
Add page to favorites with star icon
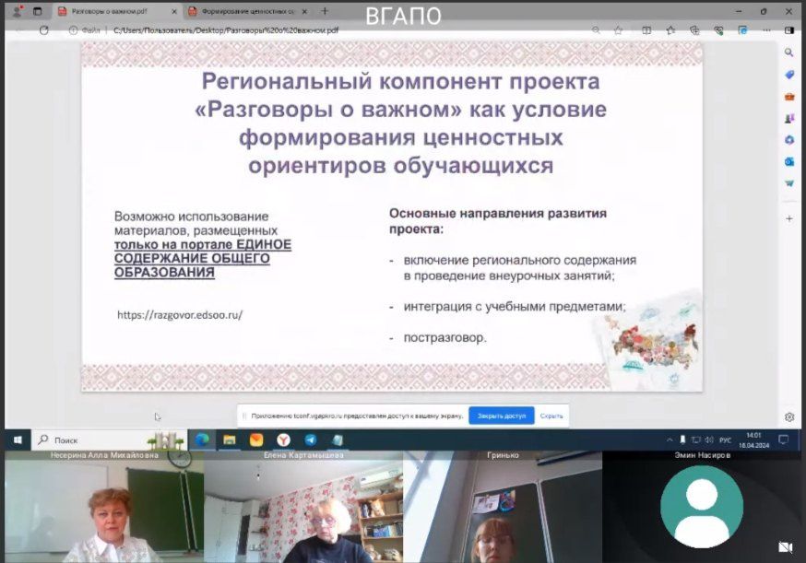click(x=619, y=30)
